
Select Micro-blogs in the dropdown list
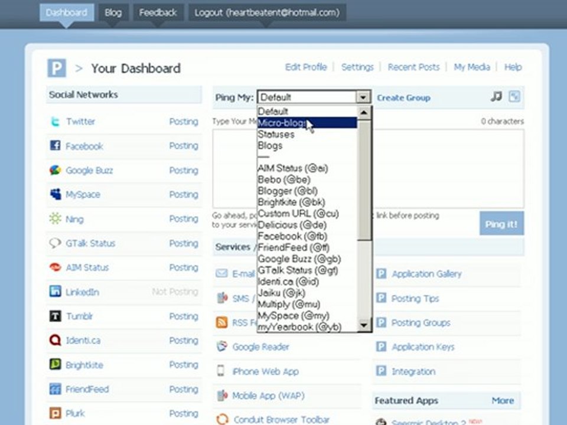[307, 123]
